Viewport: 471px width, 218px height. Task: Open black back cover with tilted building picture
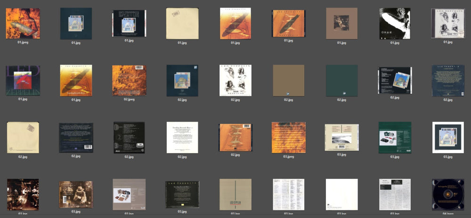click(x=395, y=81)
